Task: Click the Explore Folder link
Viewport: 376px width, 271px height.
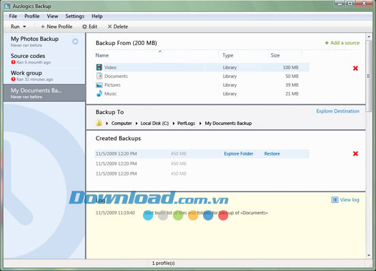Action: [239, 154]
